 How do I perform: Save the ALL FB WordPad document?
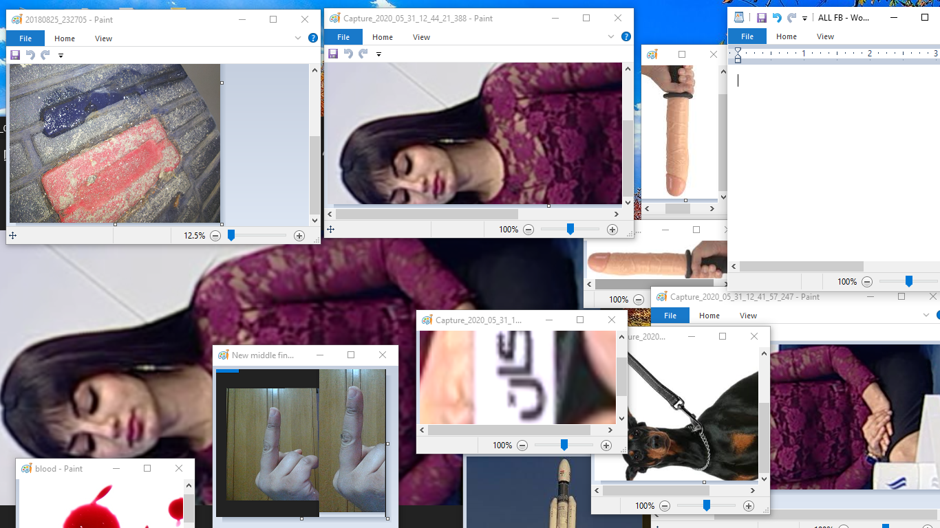[x=762, y=18]
